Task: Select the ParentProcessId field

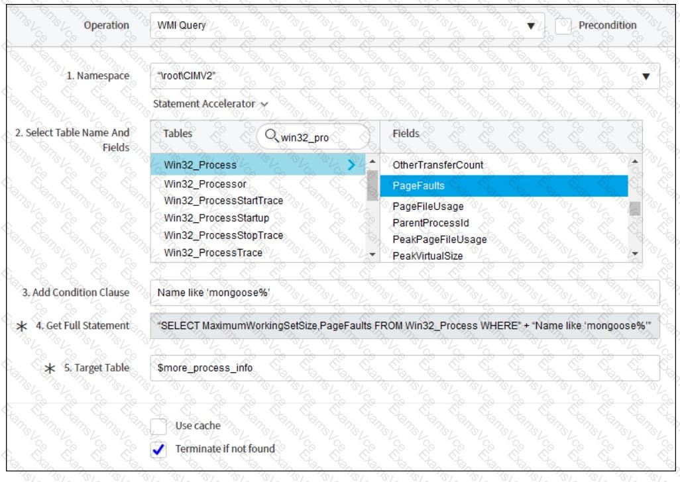Action: point(430,223)
